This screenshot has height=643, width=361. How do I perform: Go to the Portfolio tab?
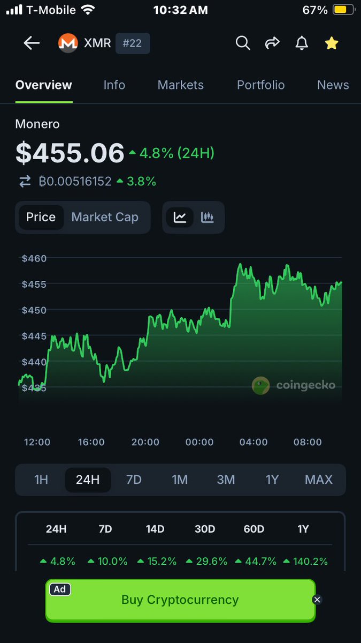tap(261, 85)
